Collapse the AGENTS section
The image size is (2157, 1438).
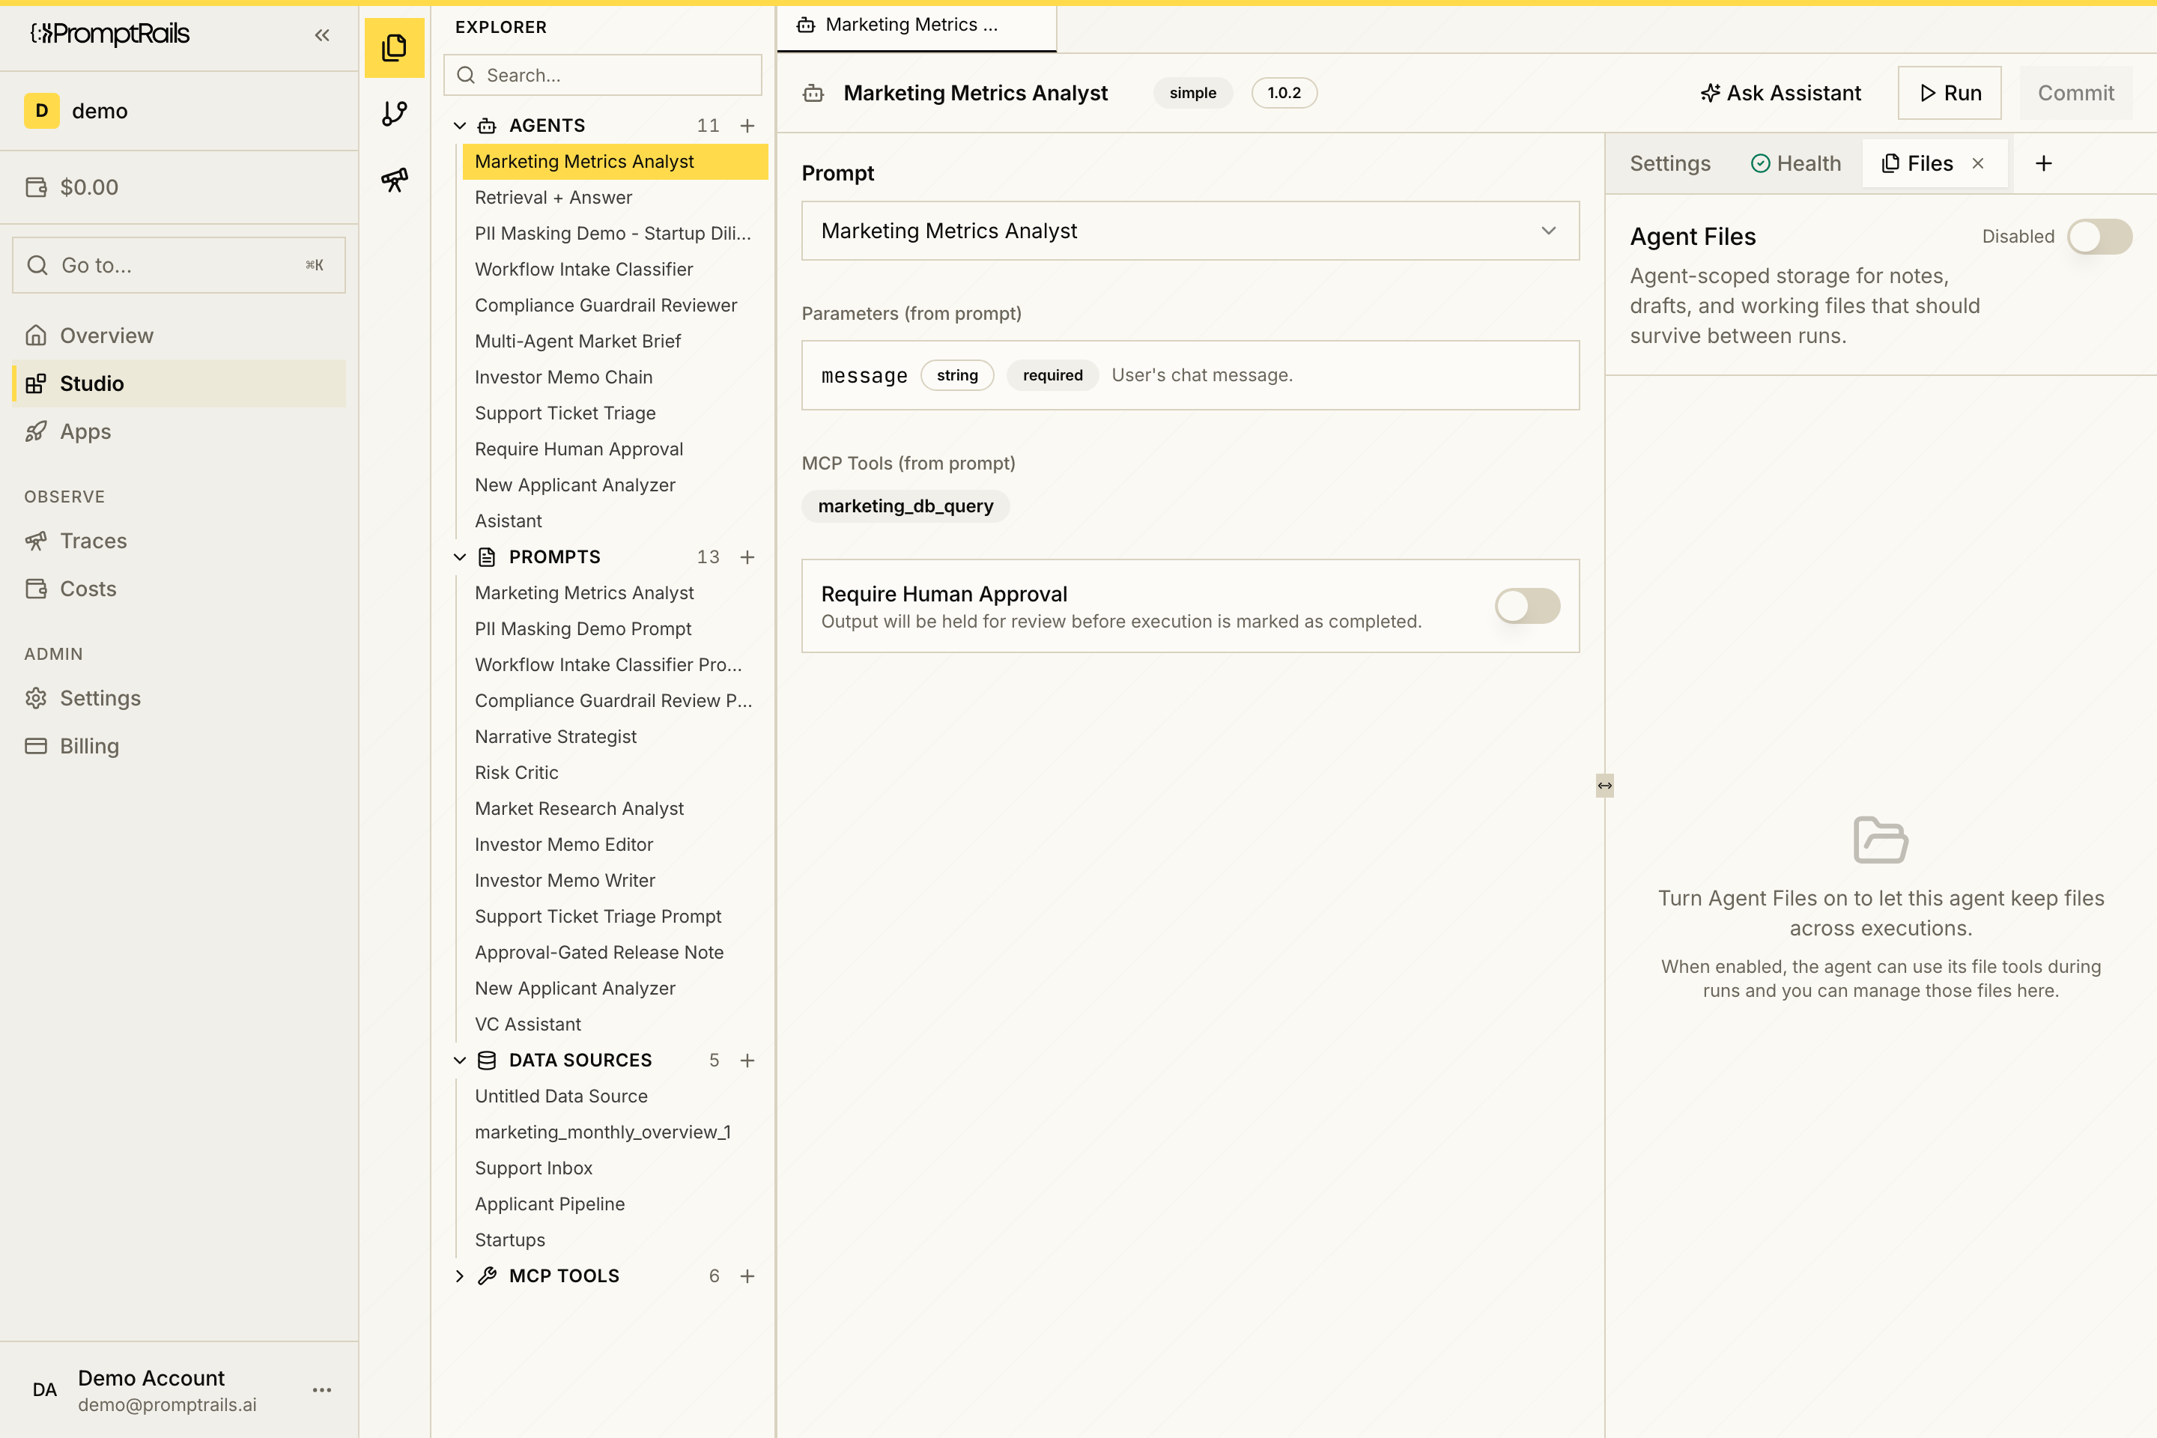coord(459,126)
